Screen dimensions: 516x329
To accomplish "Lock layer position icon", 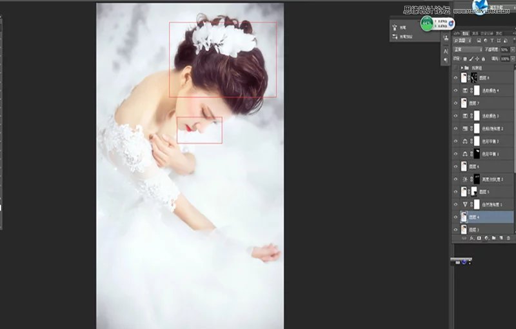I will 477,59.
